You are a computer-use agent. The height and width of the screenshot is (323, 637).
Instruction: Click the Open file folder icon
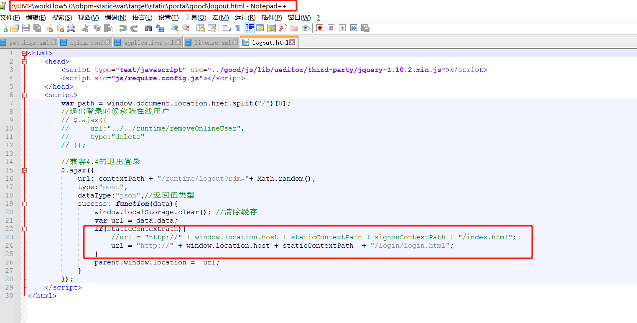(x=15, y=28)
